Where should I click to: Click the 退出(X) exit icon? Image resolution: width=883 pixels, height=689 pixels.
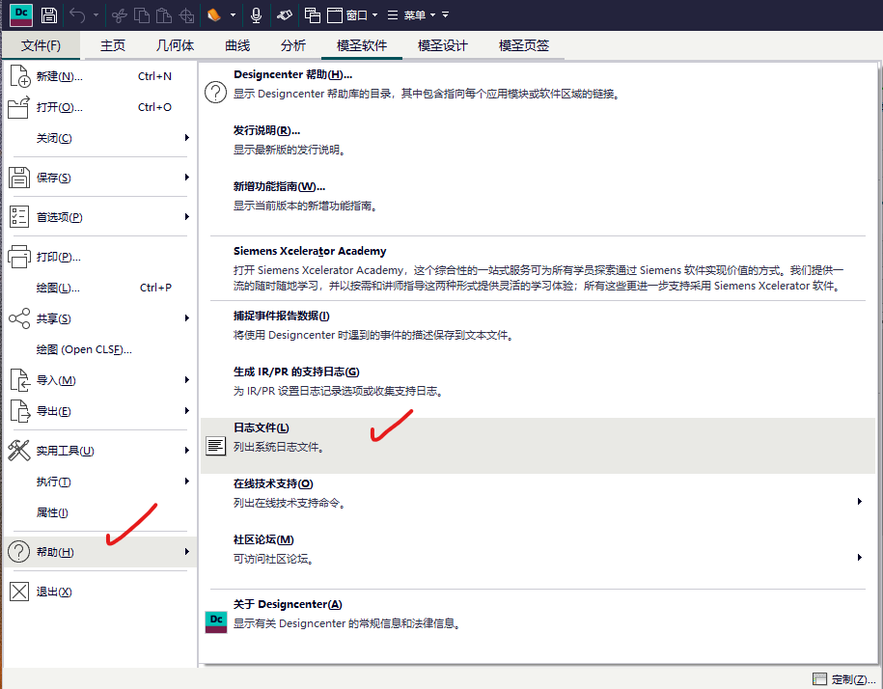pos(19,592)
